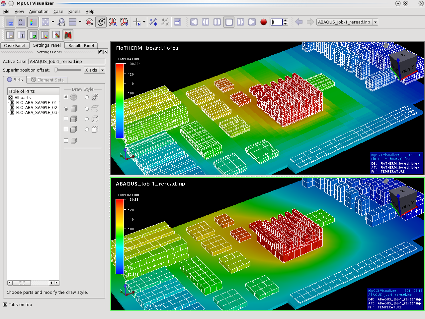Open the View menu
Screen dimensions: 425x319
click(x=19, y=11)
